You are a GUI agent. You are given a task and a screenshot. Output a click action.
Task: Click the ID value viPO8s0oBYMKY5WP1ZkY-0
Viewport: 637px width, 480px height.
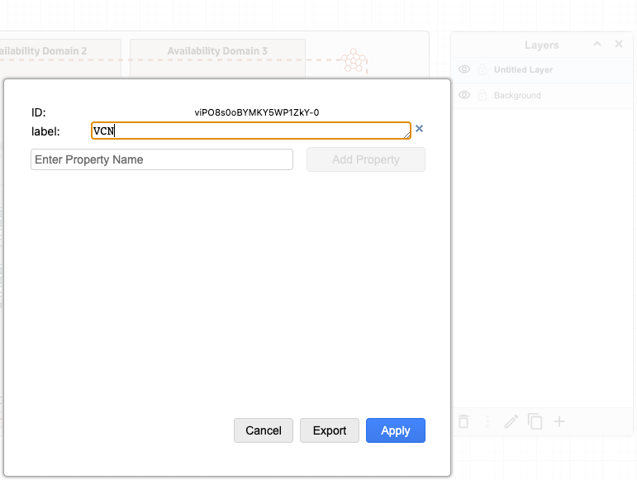coord(257,112)
